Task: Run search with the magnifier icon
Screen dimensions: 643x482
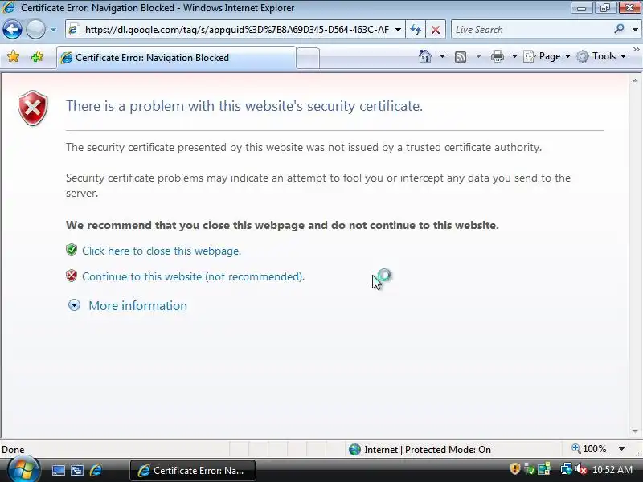Action: point(619,29)
